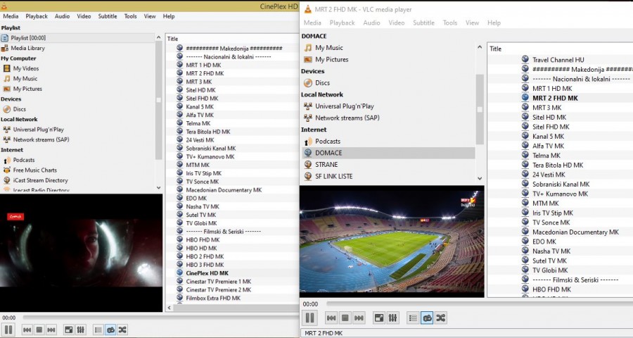Toggle fullscreen video in the left window

point(69,330)
